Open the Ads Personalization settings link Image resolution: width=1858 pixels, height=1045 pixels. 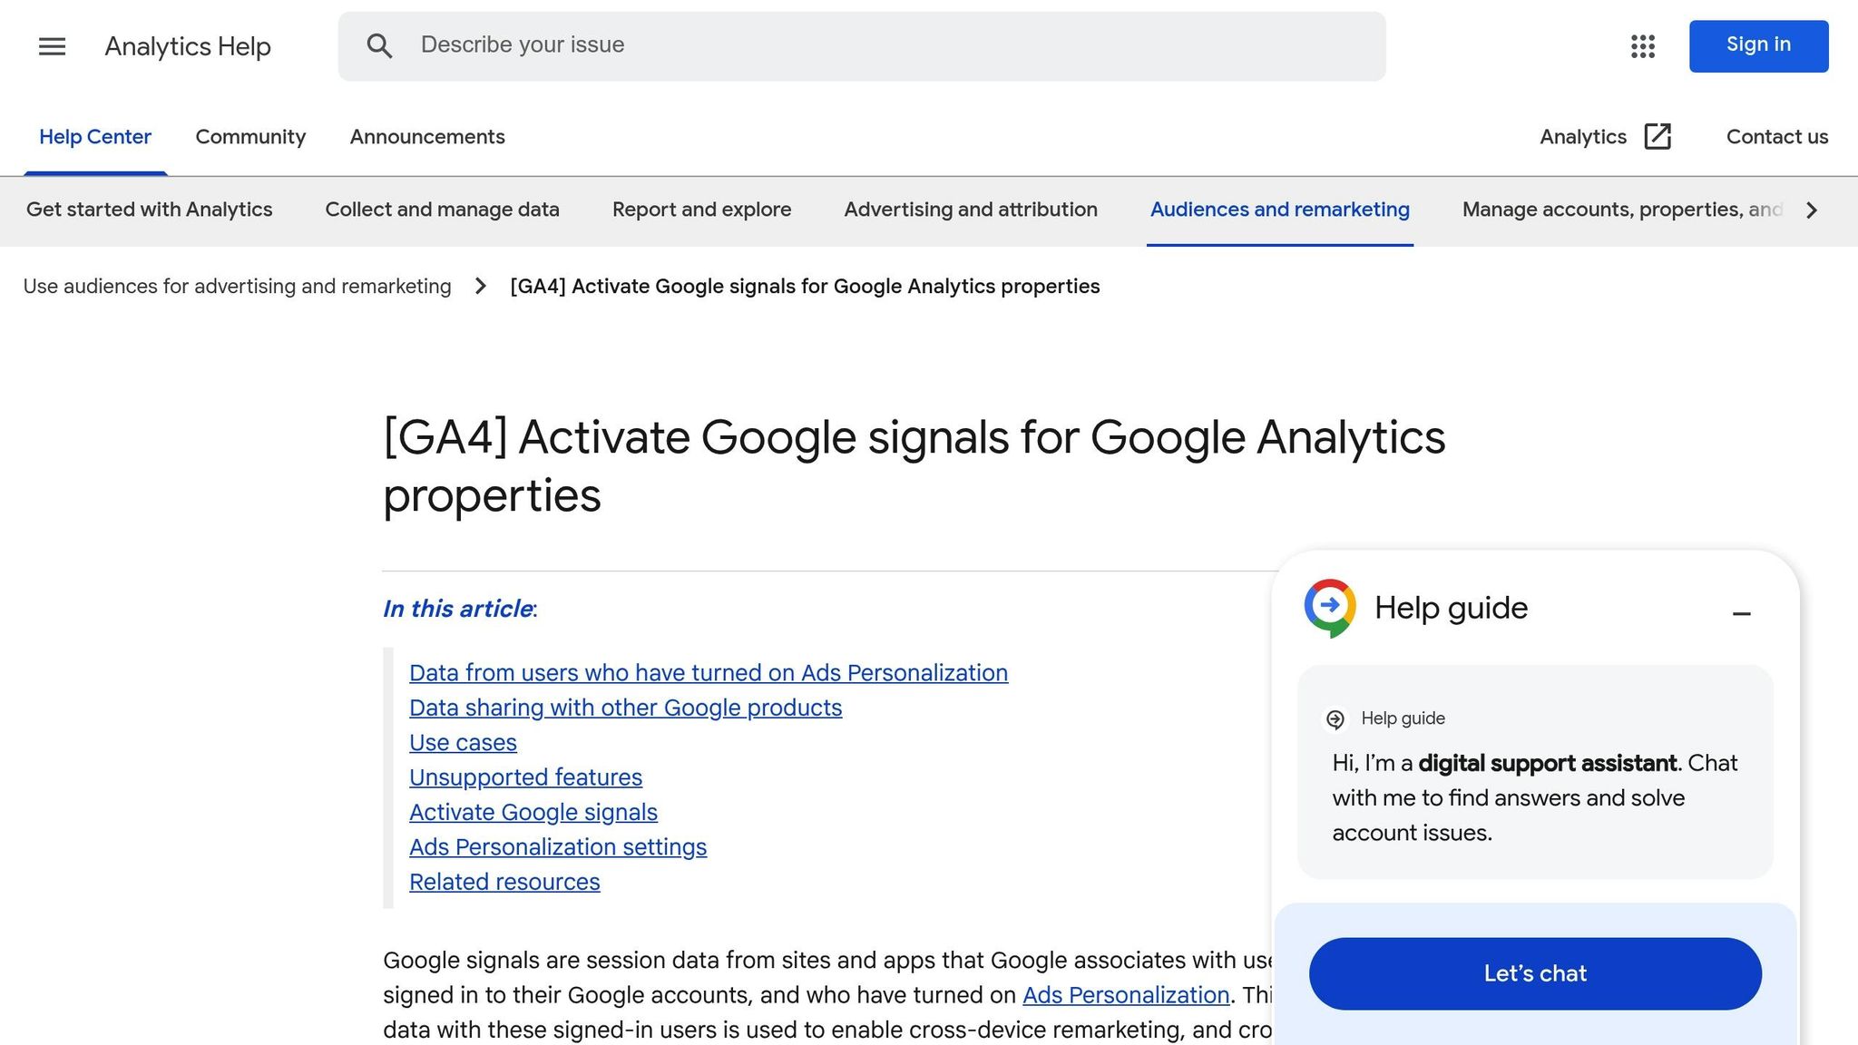558,846
